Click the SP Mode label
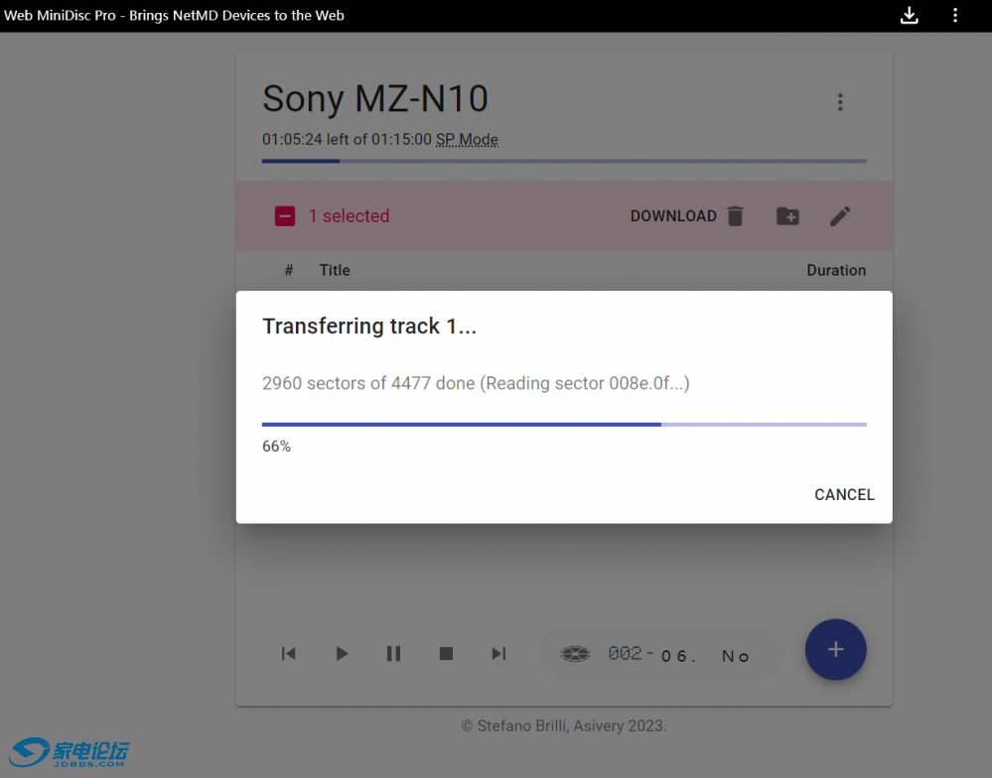Image resolution: width=992 pixels, height=778 pixels. coord(467,139)
